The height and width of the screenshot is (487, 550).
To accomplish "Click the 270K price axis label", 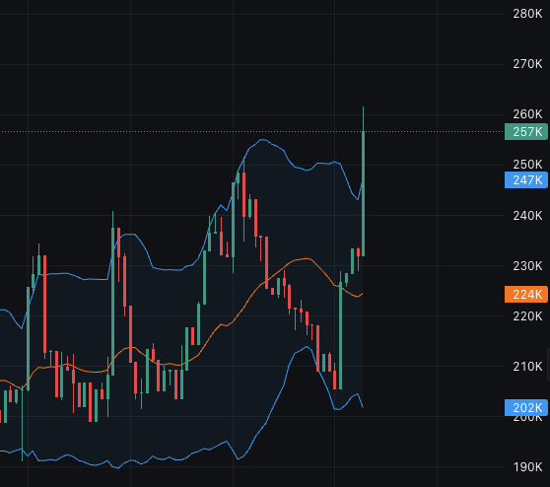I will pyautogui.click(x=527, y=64).
